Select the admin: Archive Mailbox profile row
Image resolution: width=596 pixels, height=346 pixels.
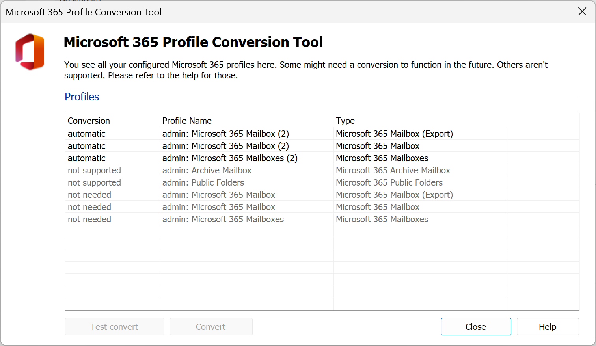click(x=207, y=170)
